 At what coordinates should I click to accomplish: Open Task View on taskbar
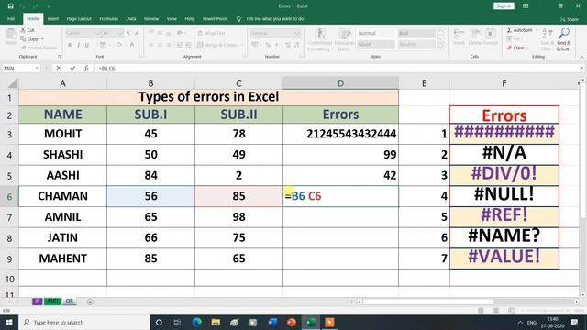[177, 322]
